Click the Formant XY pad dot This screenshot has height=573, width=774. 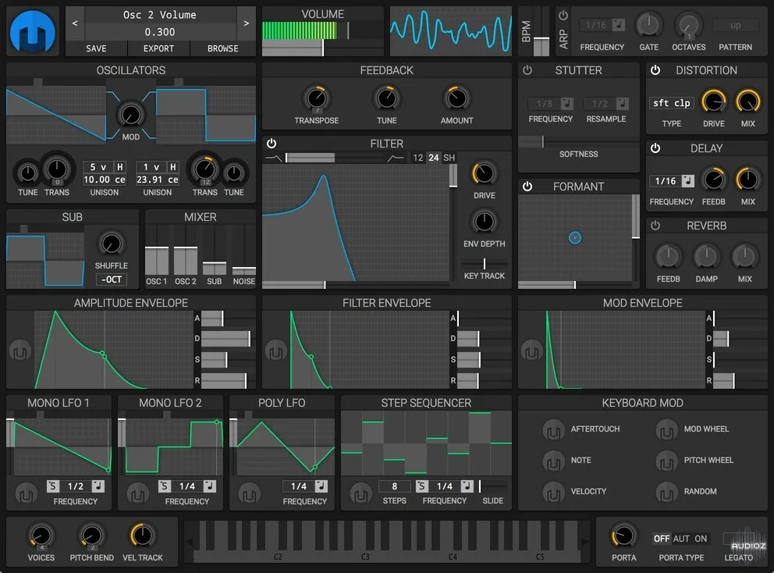pos(574,238)
